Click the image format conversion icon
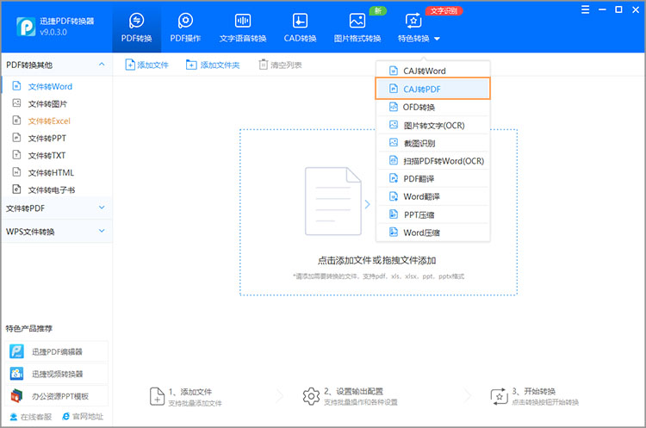Viewport: 646px width, 428px height. [x=357, y=20]
